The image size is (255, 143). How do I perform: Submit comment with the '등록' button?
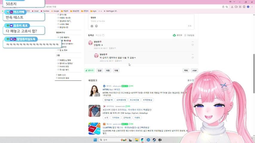point(190,26)
